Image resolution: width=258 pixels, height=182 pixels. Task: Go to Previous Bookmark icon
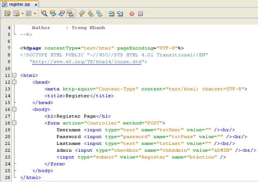point(82,14)
